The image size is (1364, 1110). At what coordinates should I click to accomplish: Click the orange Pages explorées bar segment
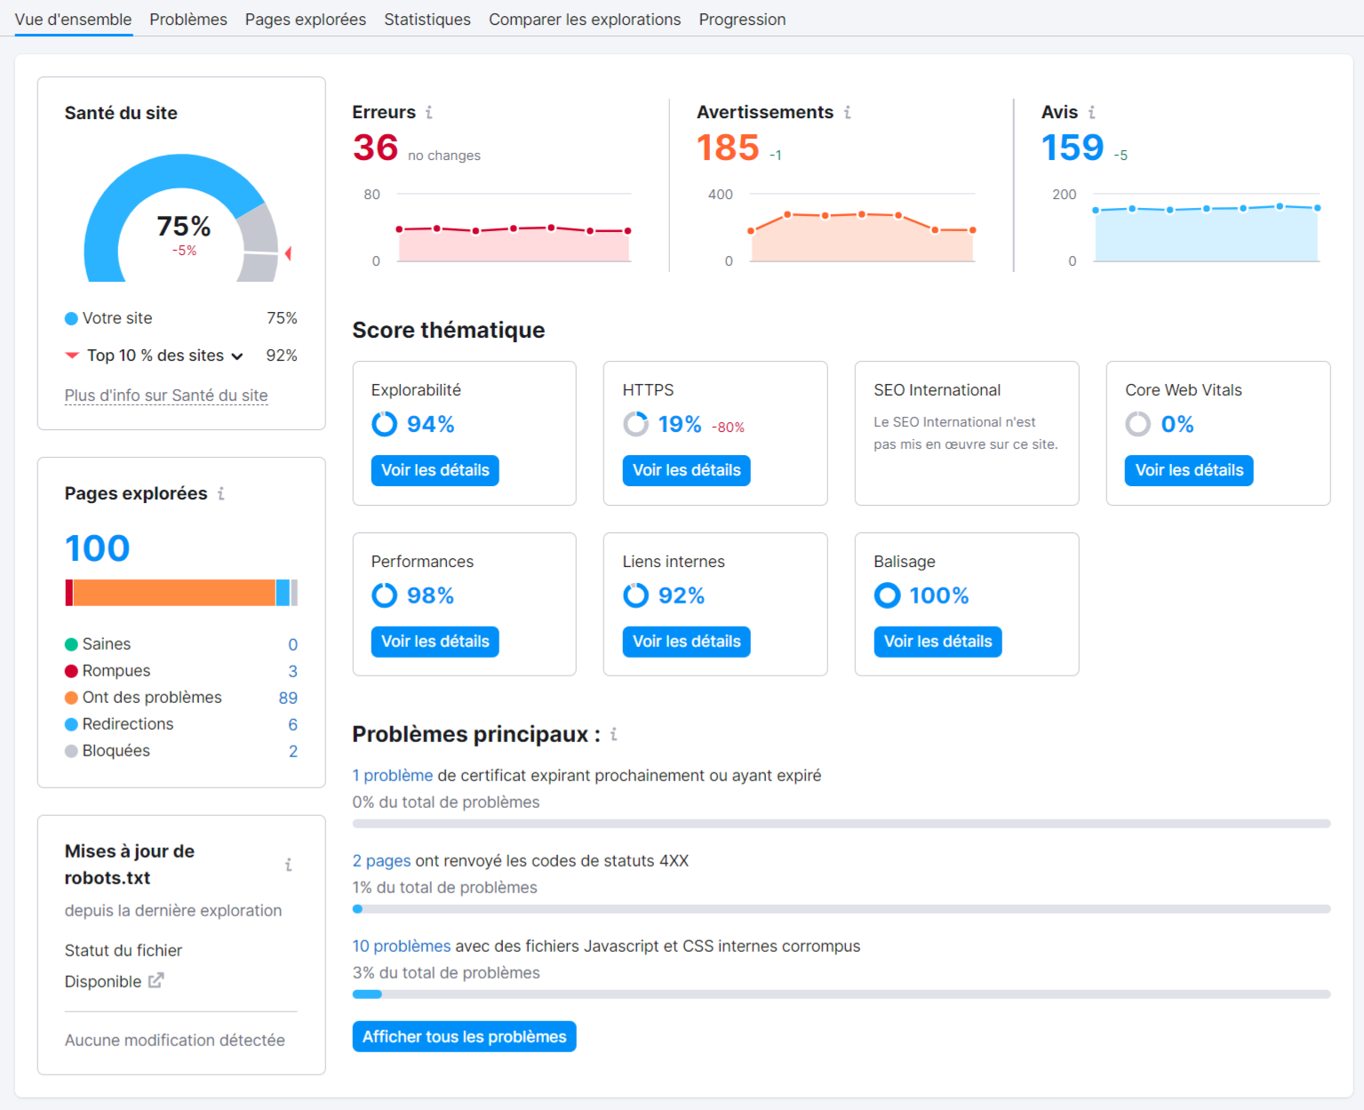pos(173,592)
